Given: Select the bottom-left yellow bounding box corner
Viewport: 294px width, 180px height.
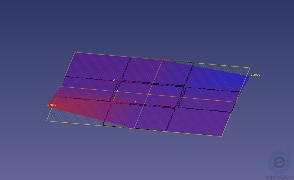Looking at the screenshot, I should (x=47, y=121).
